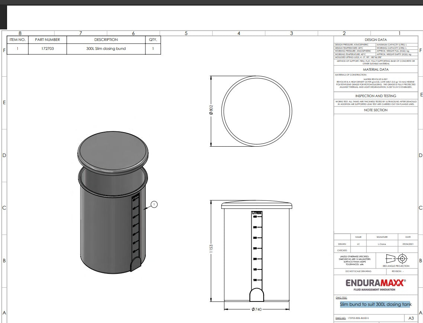
Task: Click the 3rd angle projection symbol
Action: coord(396,259)
